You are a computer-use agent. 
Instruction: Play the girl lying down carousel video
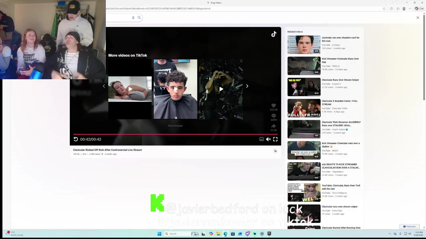tap(130, 89)
